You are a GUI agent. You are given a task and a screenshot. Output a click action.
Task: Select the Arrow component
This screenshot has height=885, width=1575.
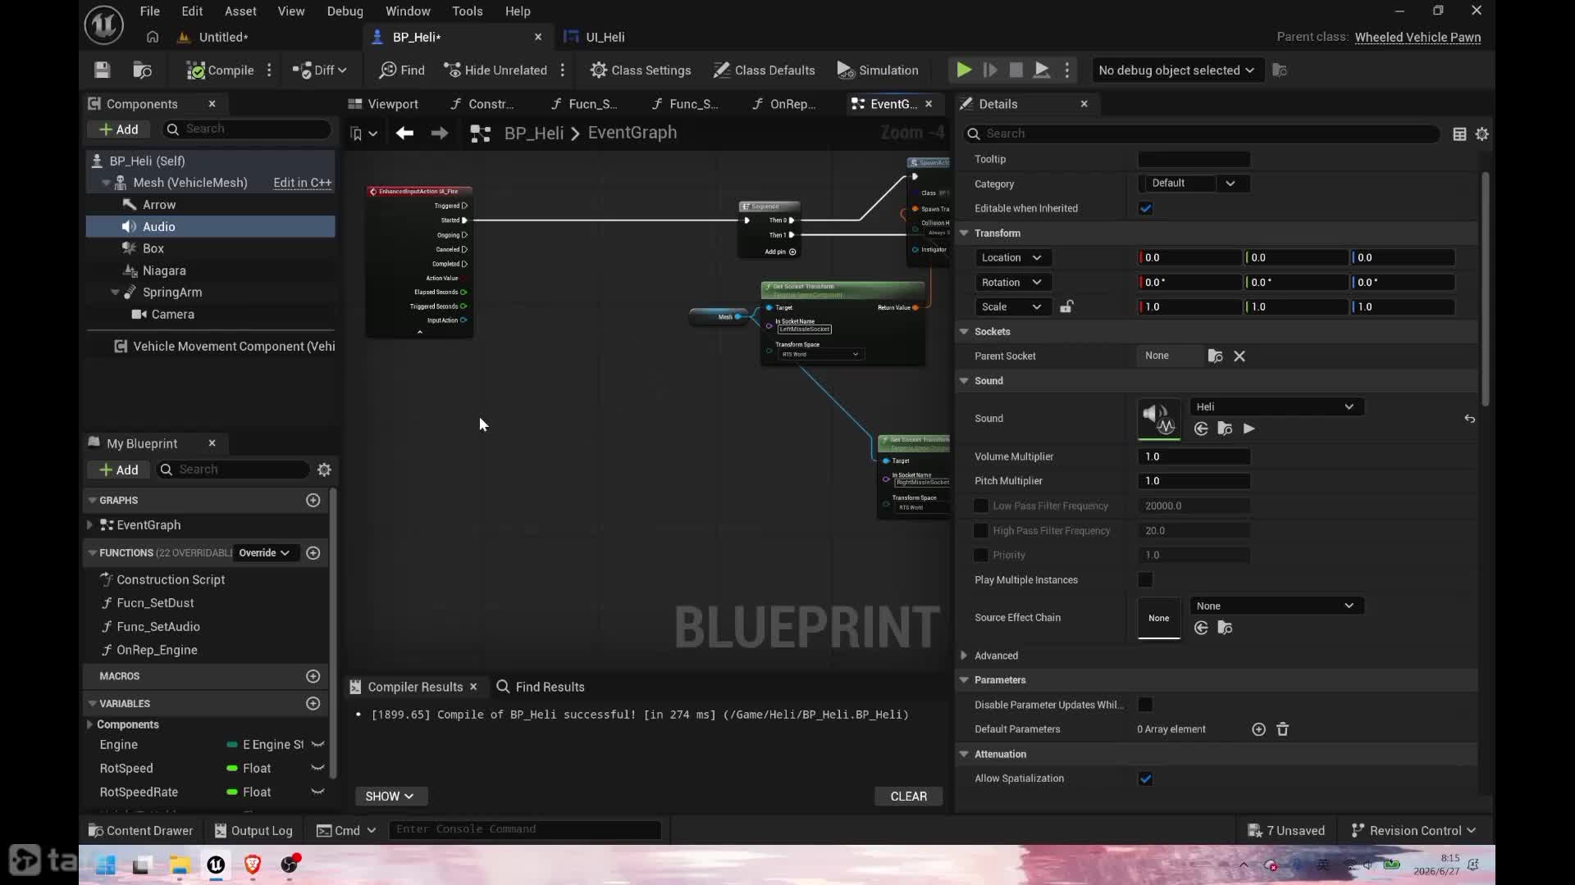[159, 205]
